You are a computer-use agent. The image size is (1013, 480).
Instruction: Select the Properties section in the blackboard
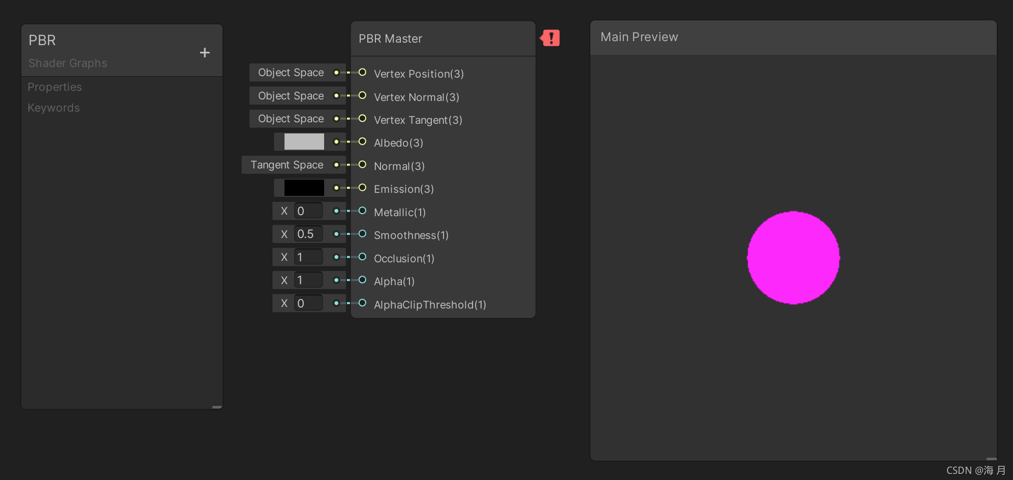[x=55, y=87]
